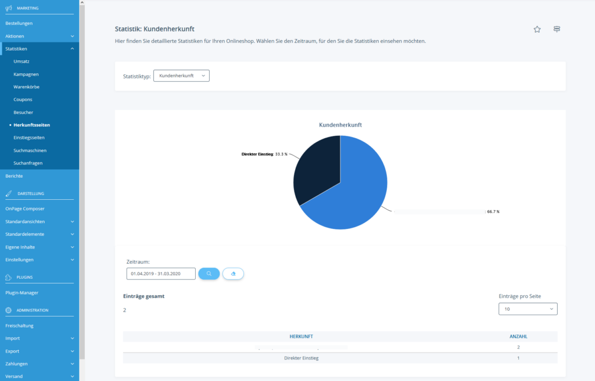
Task: Clear the date filter with the eraser button
Action: [233, 273]
